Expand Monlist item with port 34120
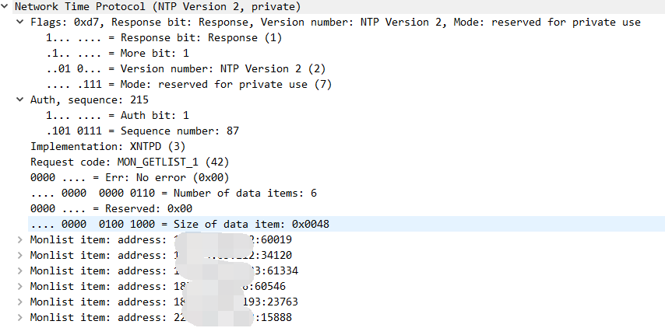Screen dimensions: 665x328 click(x=19, y=255)
